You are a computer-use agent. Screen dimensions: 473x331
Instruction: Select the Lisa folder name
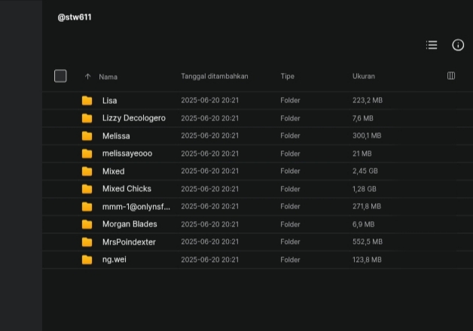[x=109, y=101]
